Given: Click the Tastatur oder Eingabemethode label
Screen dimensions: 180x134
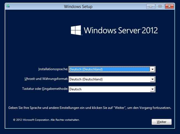Looking at the screenshot, I should [45, 89].
